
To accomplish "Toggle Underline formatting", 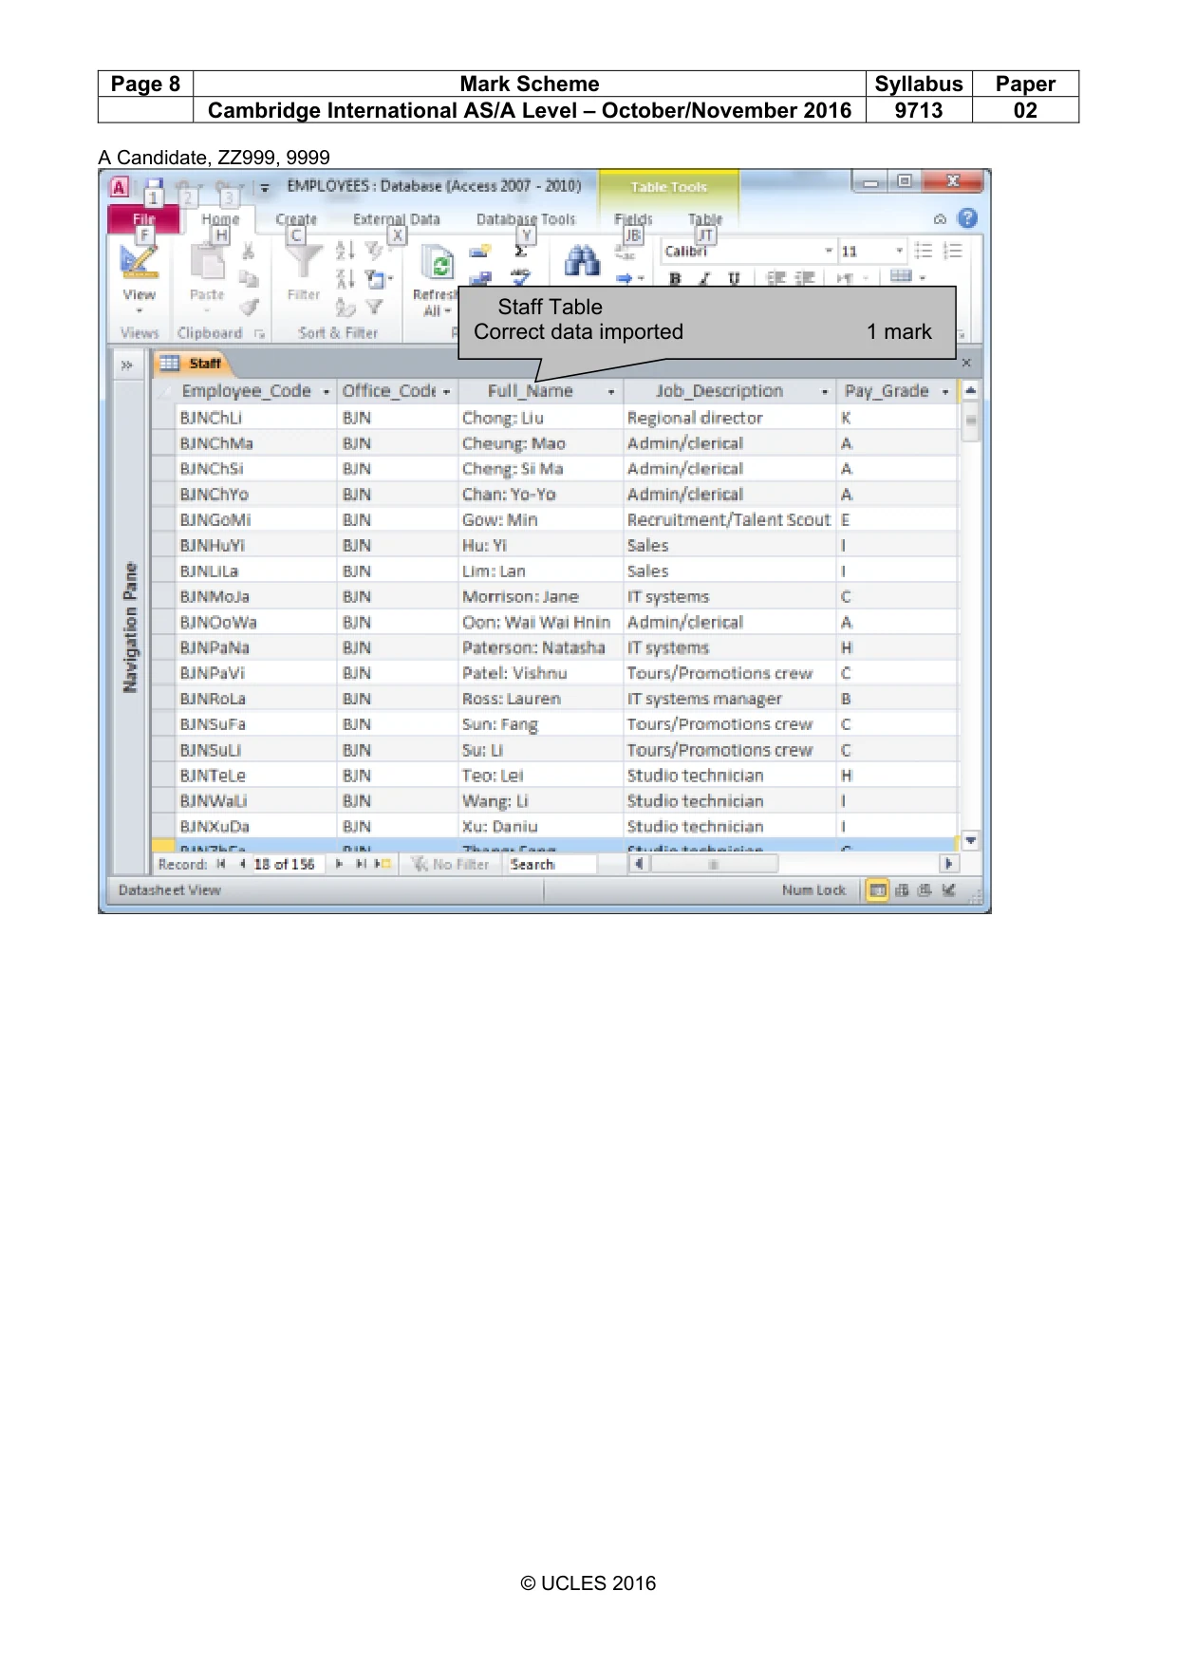I will pyautogui.click(x=734, y=279).
